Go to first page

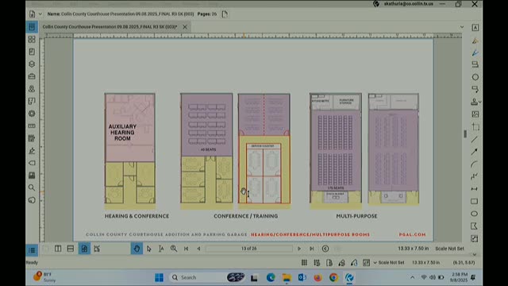[186, 249]
